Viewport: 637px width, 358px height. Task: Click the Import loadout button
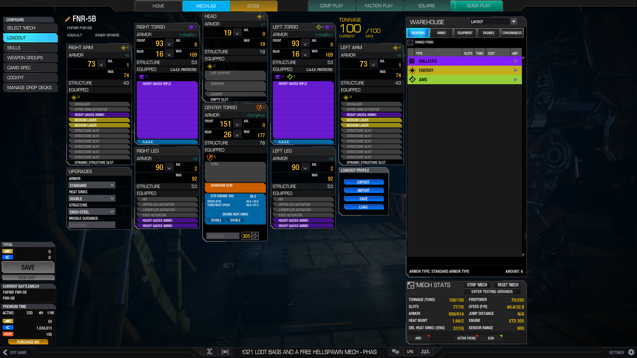click(363, 190)
